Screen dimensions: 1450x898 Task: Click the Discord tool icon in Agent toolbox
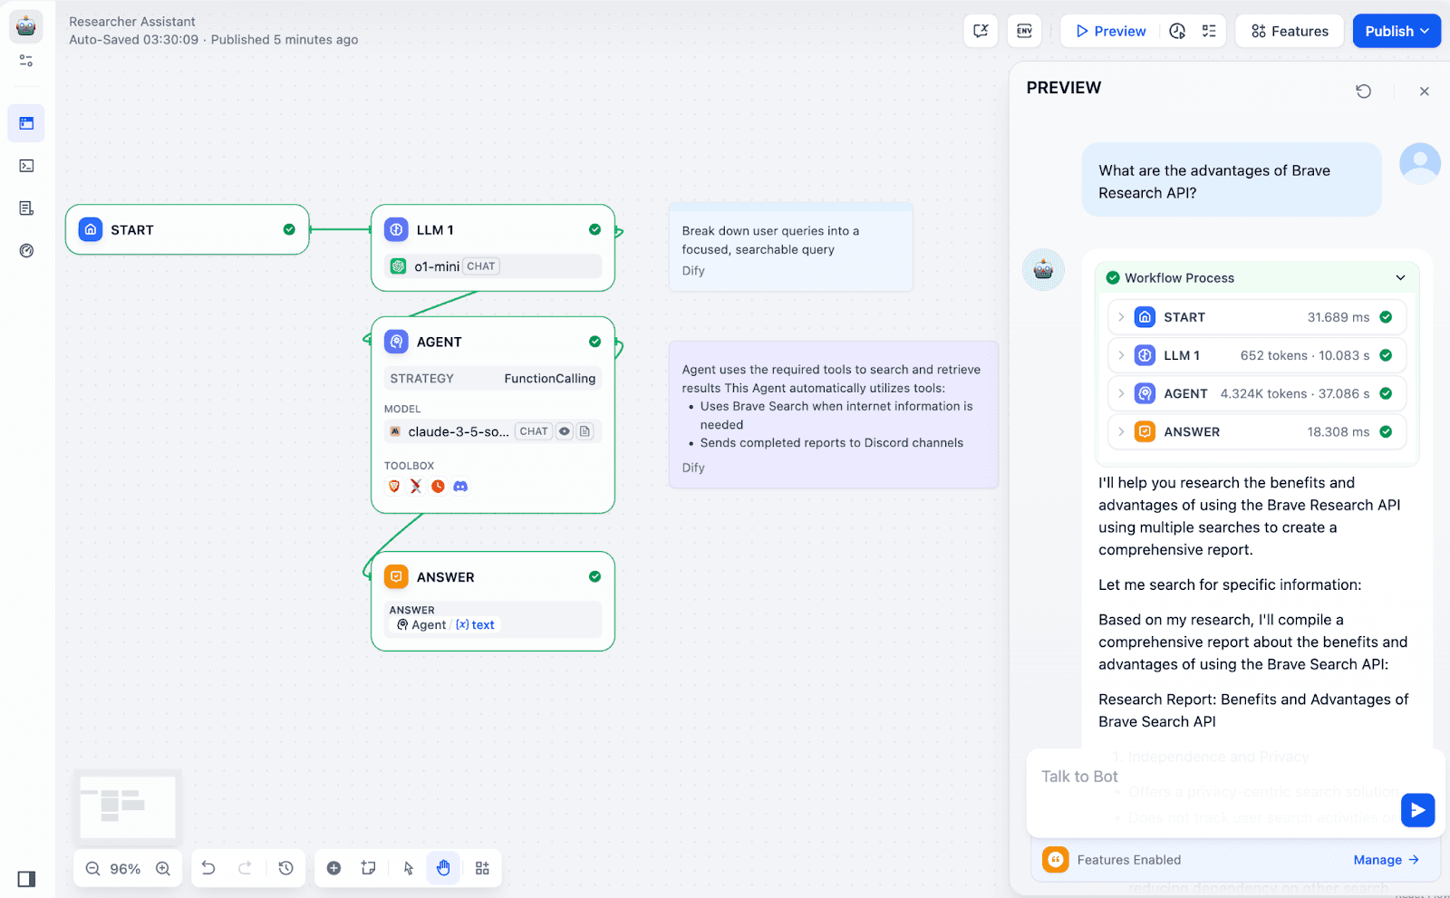click(460, 487)
